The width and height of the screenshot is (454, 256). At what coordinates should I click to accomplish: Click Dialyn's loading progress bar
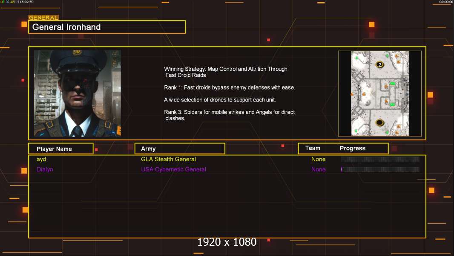tap(380, 169)
